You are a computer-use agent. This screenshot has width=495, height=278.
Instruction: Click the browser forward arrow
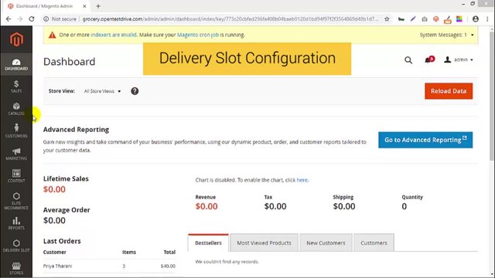20,19
